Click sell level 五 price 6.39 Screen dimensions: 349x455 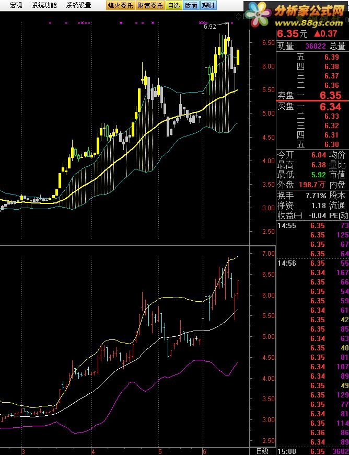click(332, 57)
